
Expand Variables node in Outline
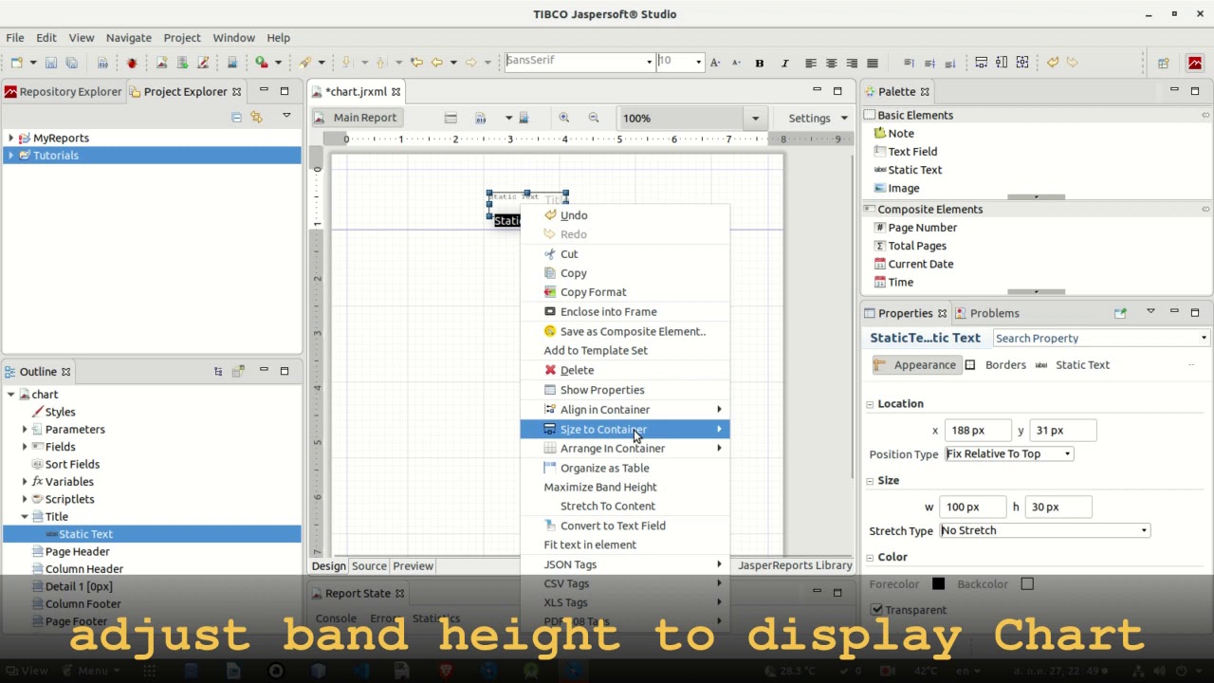tap(25, 482)
